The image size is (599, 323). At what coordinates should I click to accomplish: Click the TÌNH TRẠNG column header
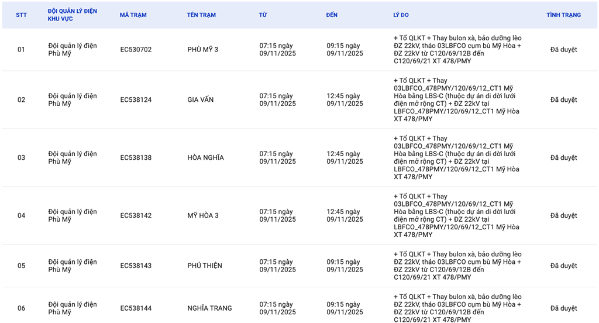pos(563,15)
